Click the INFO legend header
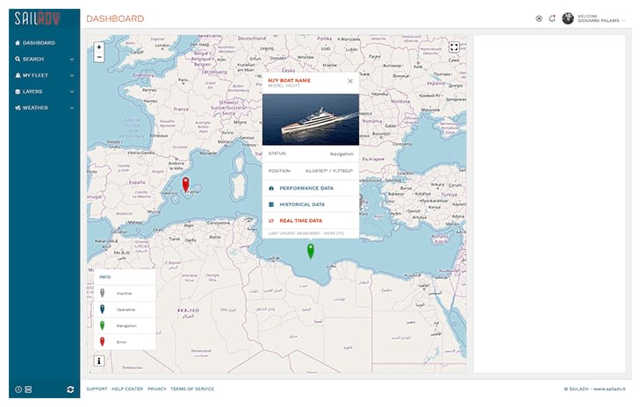The height and width of the screenshot is (407, 641). click(105, 277)
